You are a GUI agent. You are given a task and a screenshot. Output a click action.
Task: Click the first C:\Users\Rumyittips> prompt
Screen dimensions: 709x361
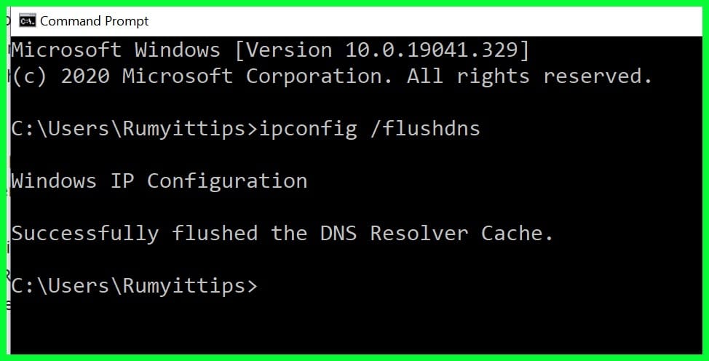tap(134, 130)
